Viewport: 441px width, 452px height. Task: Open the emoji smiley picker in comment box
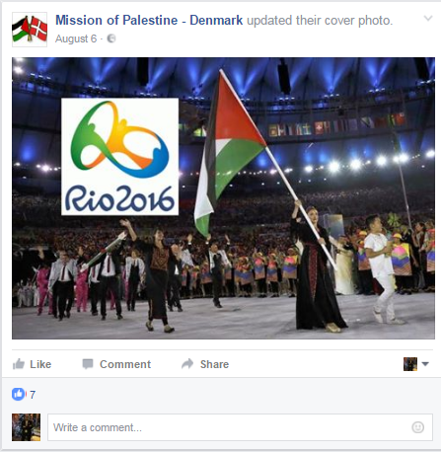[418, 427]
